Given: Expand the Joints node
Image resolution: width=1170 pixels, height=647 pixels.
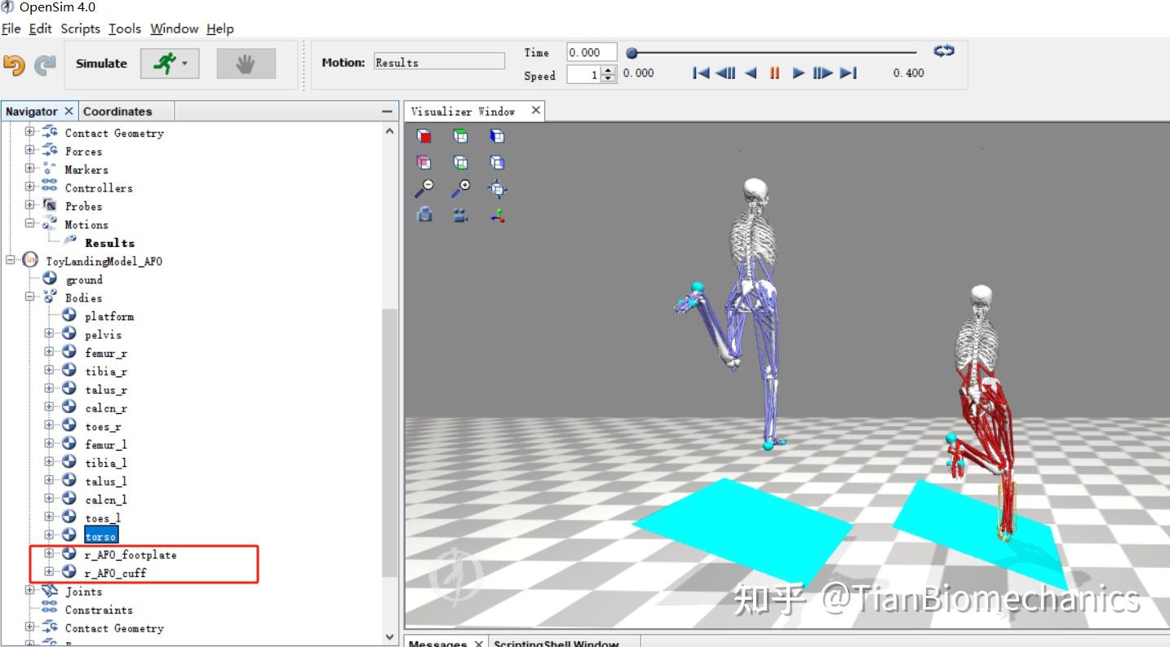Looking at the screenshot, I should (30, 591).
